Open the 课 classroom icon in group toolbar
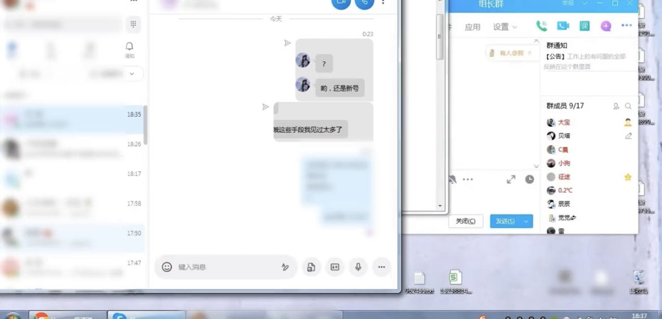The image size is (662, 319). [x=584, y=26]
